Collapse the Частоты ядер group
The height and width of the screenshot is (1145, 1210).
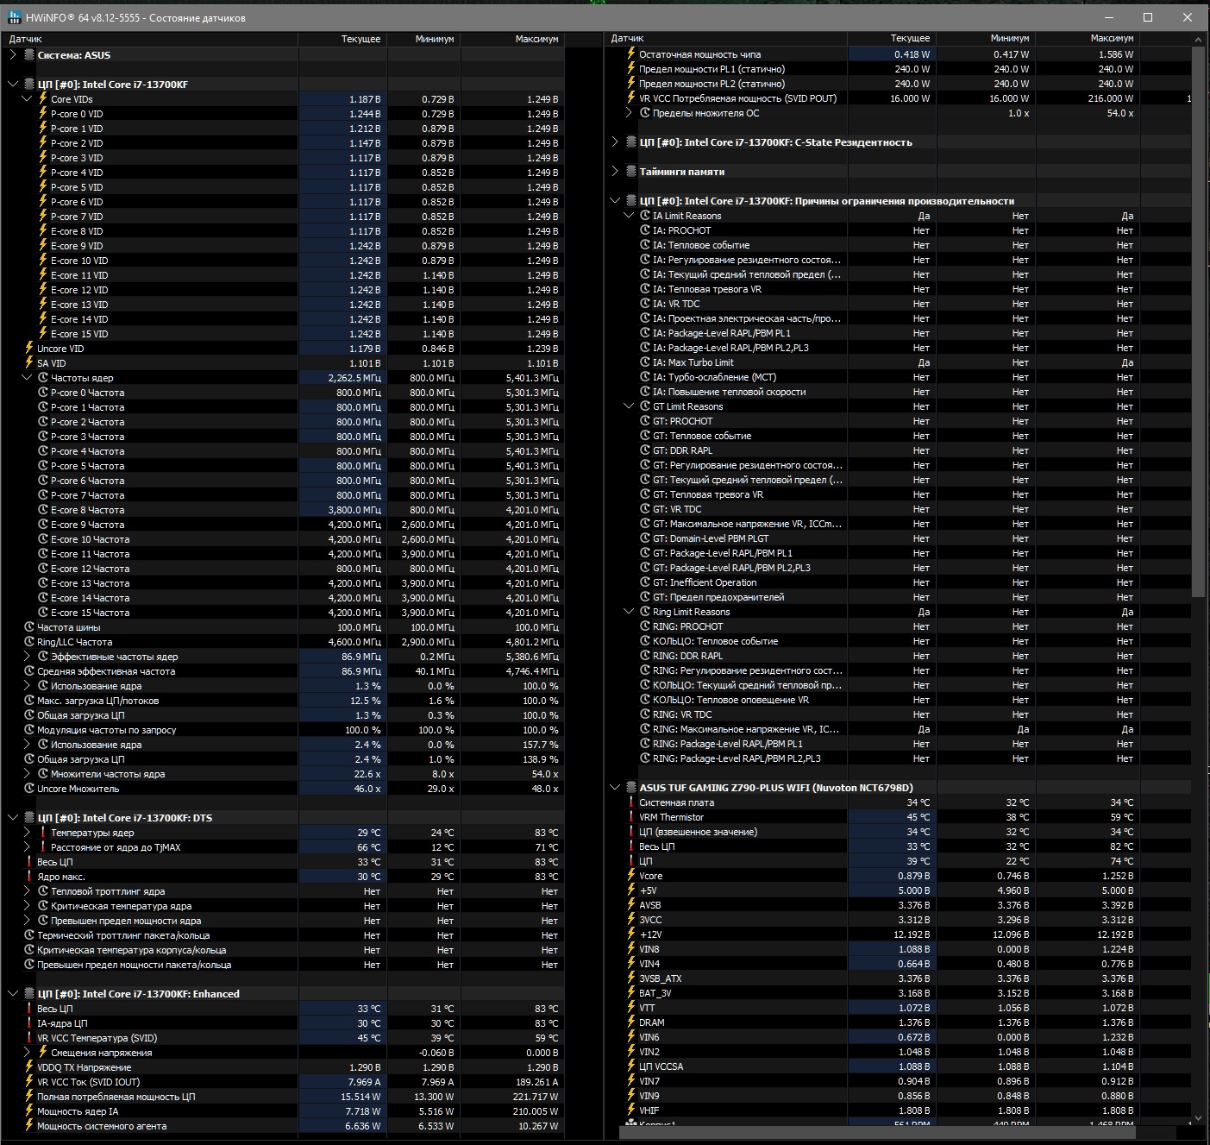[27, 378]
